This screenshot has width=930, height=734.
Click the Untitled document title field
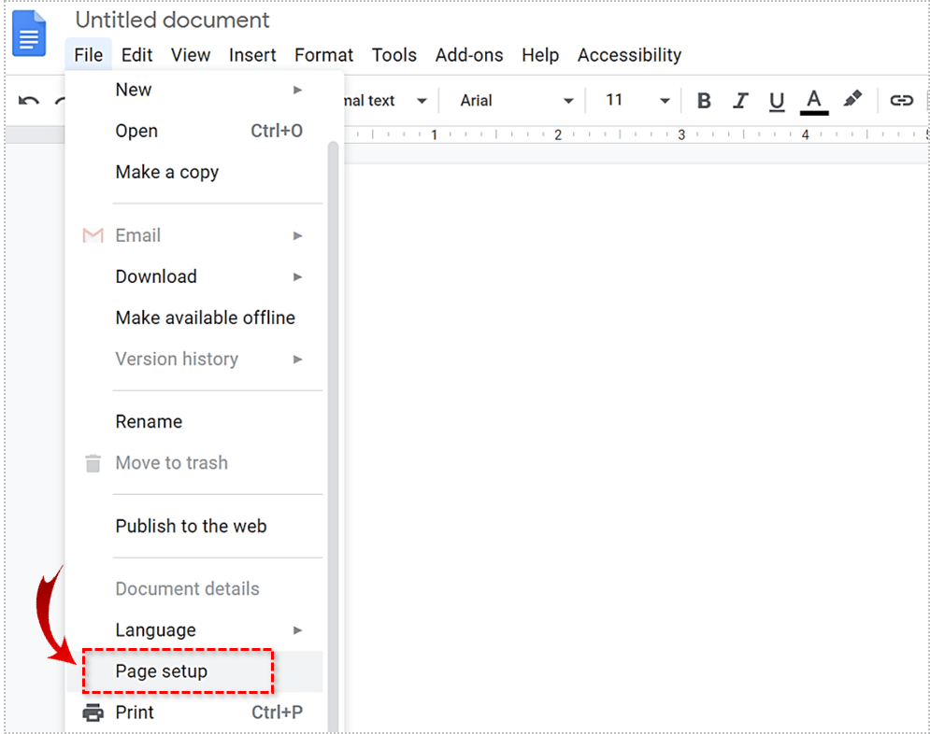tap(172, 20)
